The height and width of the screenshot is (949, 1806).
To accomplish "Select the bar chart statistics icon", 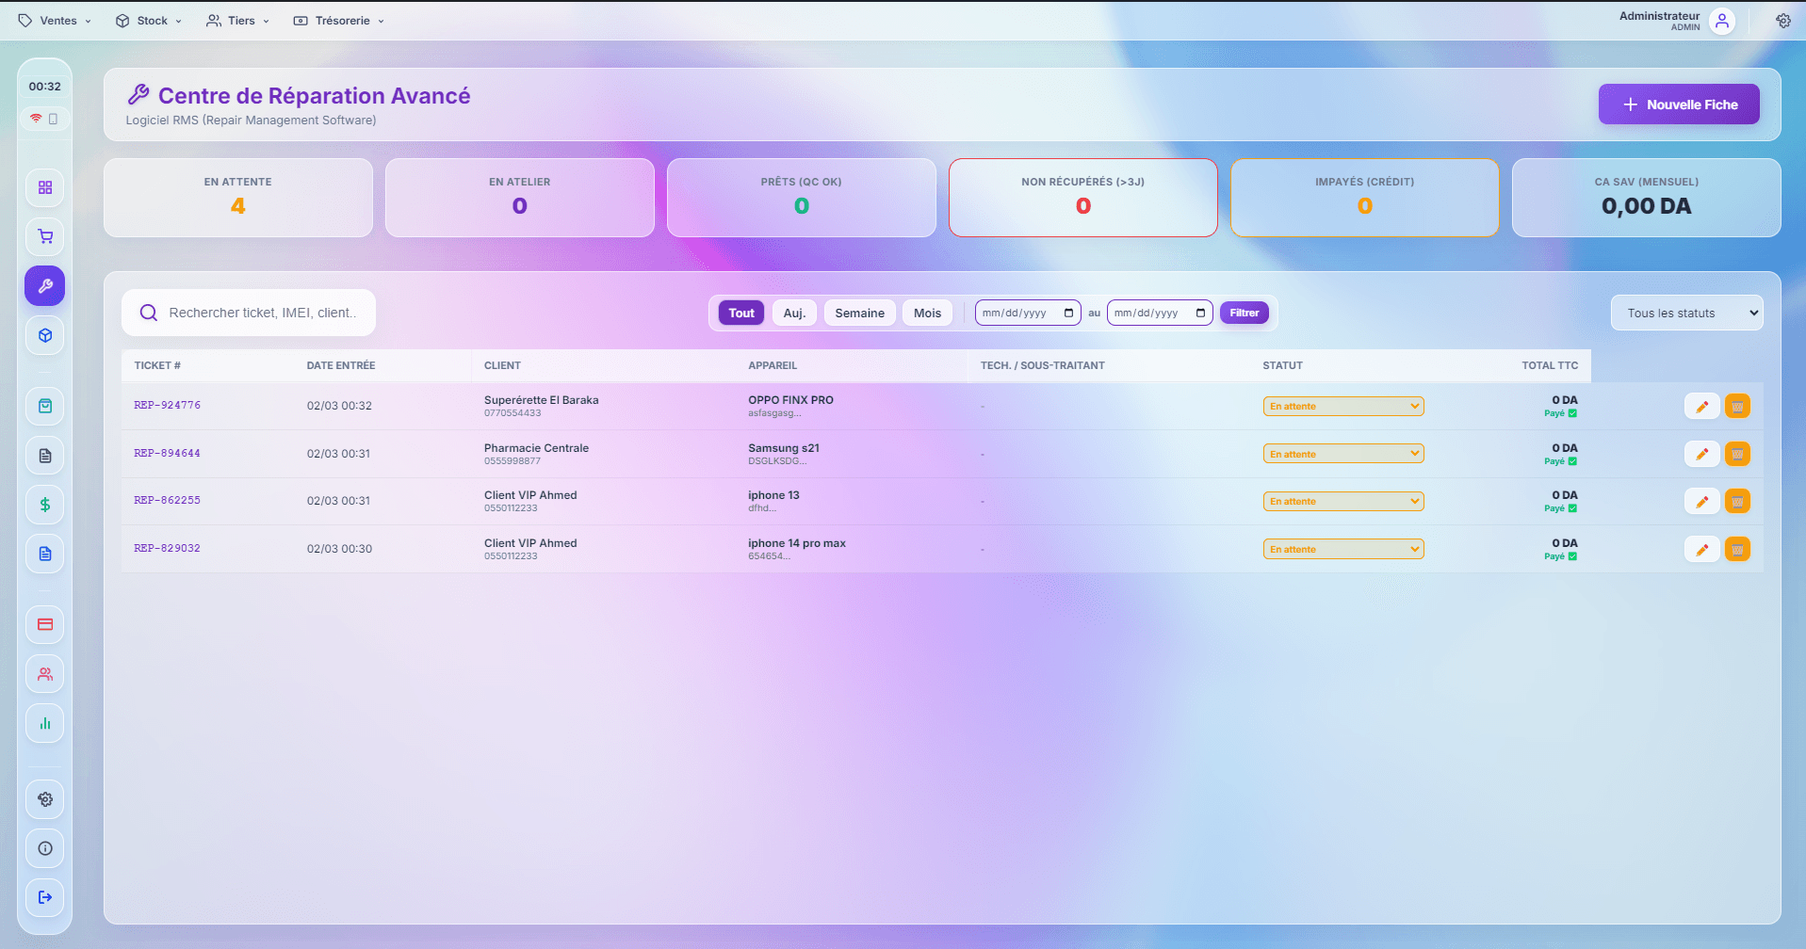I will click(44, 723).
